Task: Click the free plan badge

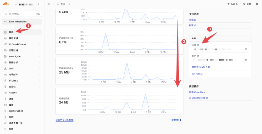Action: pos(63,4)
